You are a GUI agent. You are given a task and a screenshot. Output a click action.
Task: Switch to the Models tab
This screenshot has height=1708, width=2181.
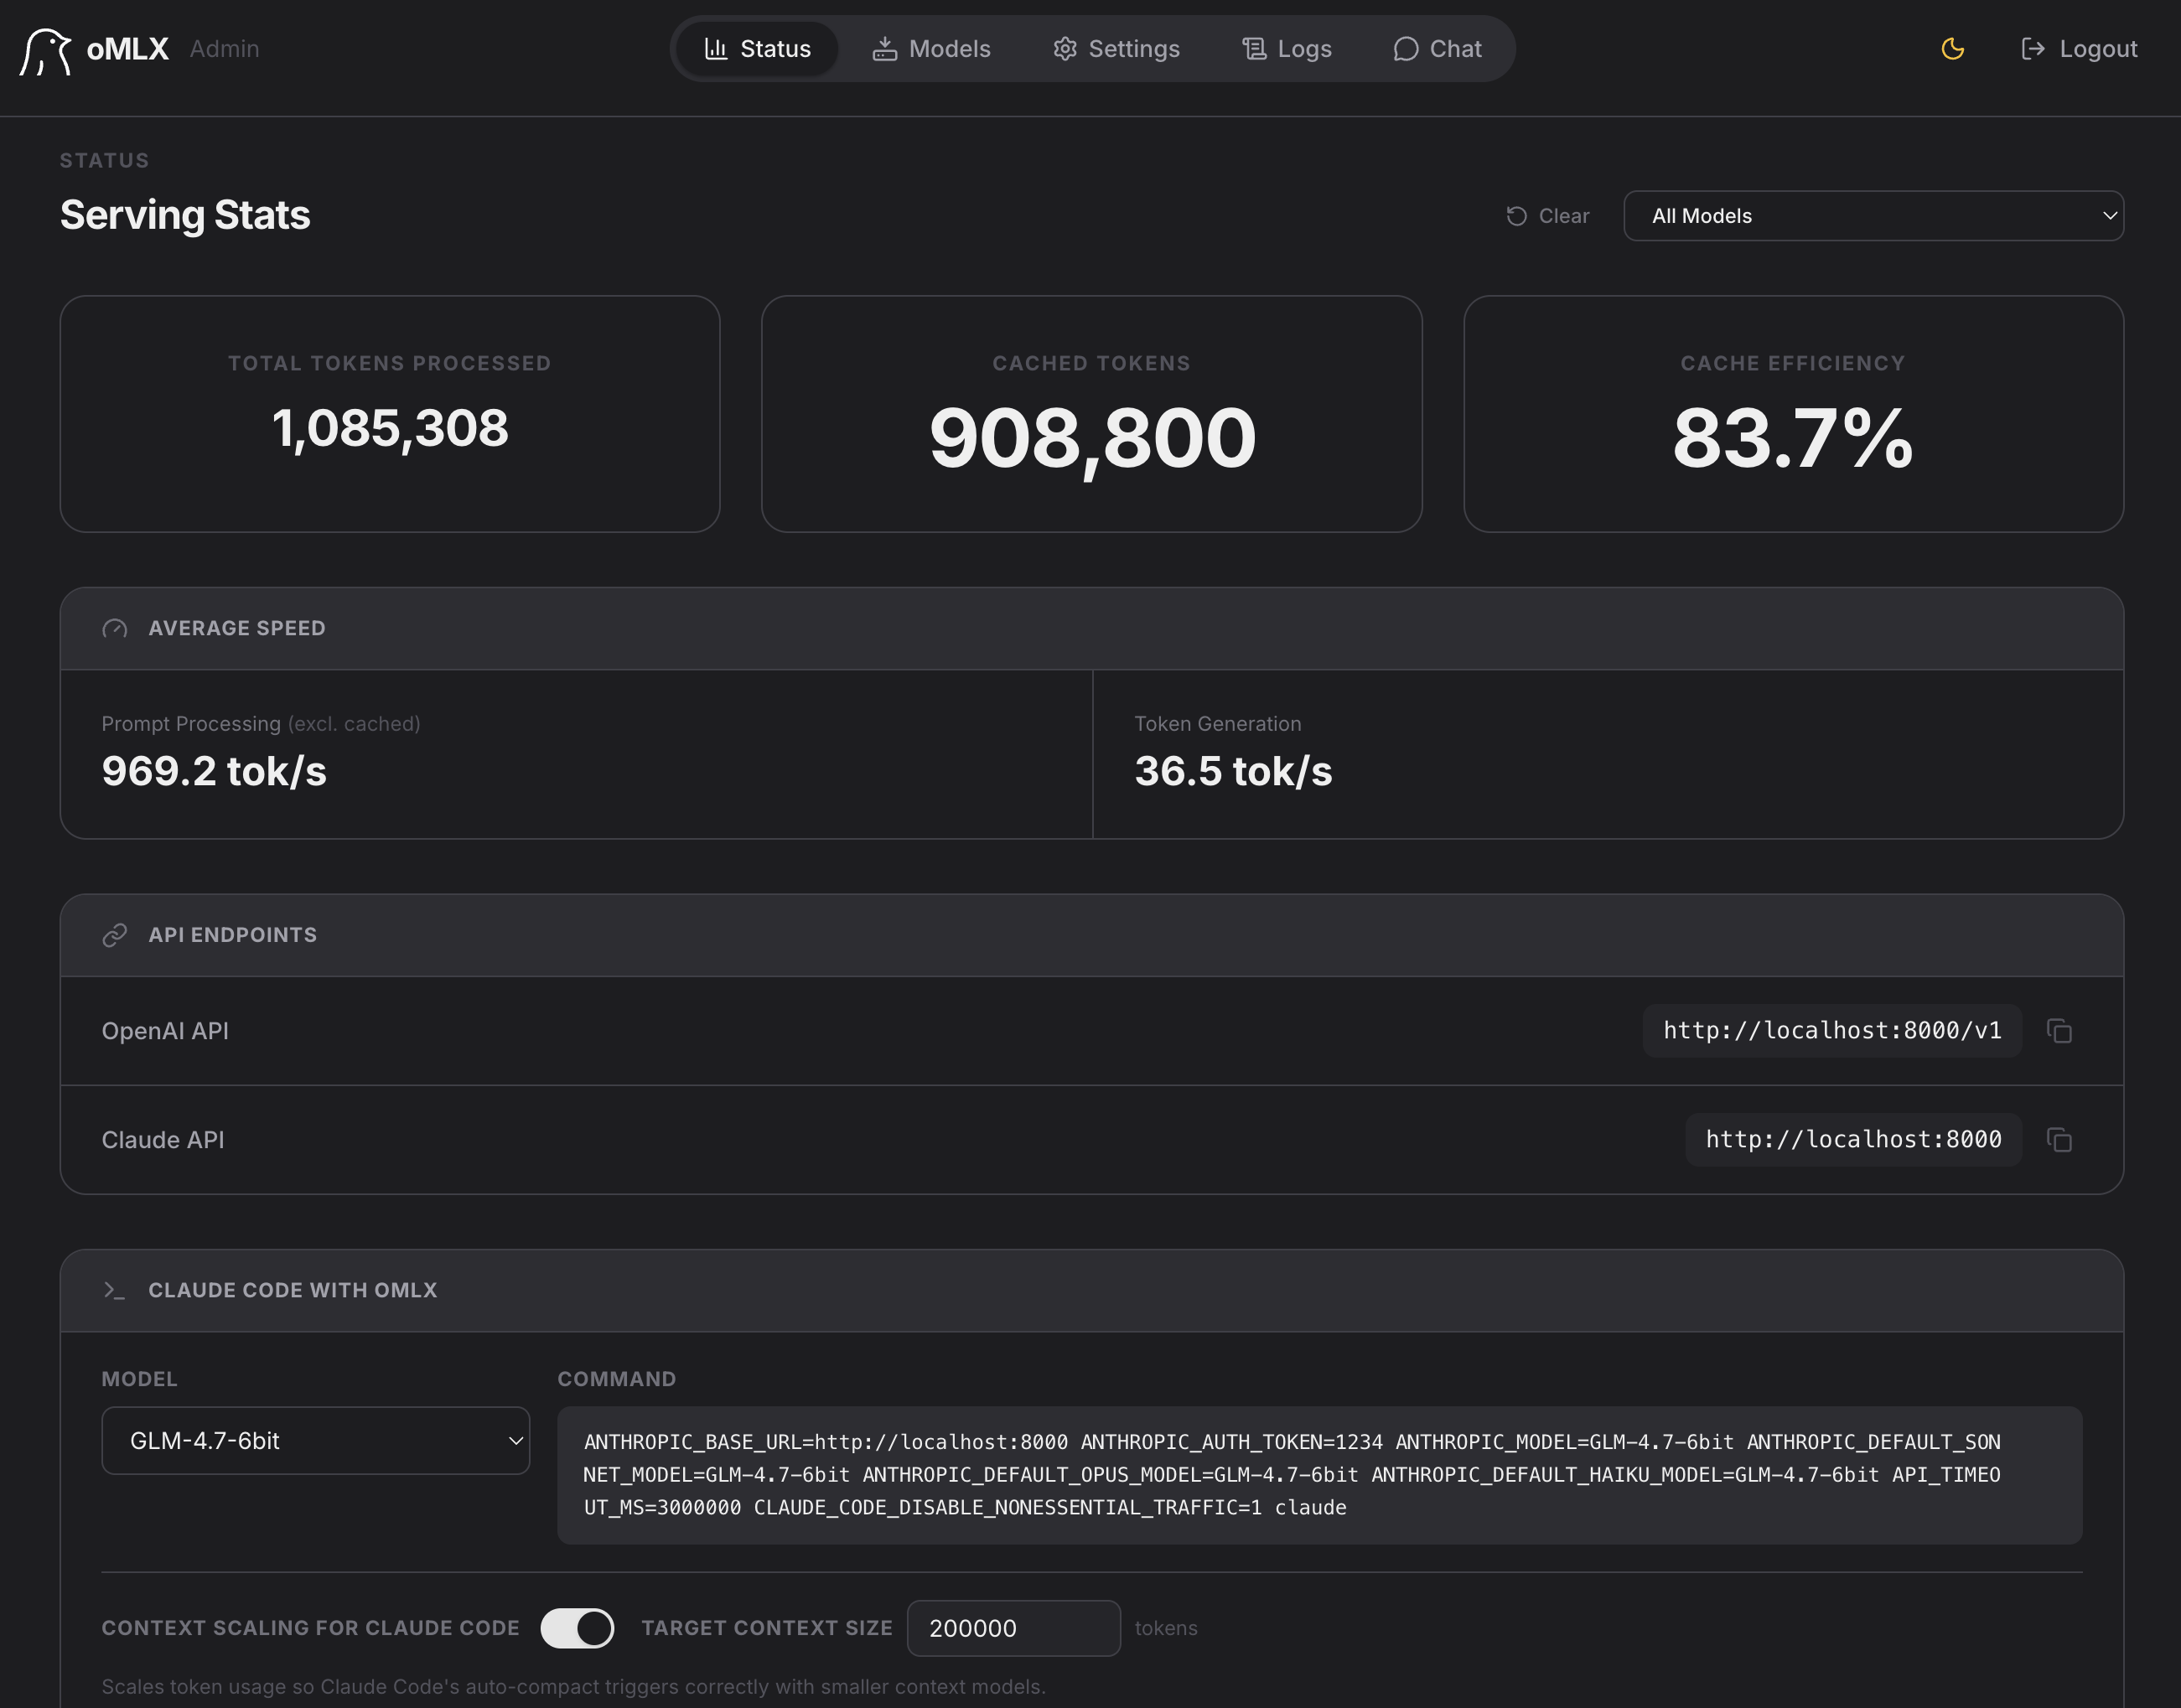click(931, 49)
